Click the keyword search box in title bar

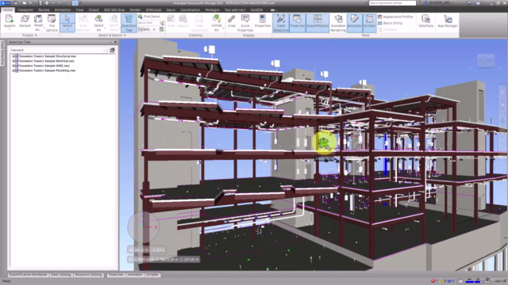tap(392, 3)
